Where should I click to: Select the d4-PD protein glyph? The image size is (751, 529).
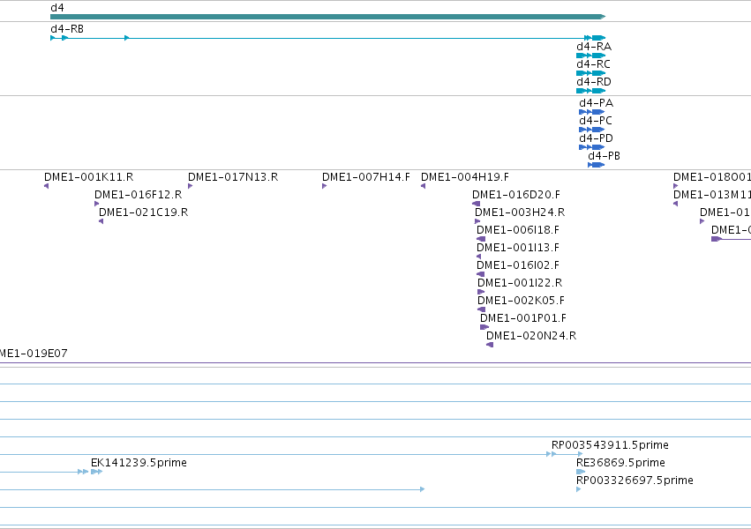pos(591,147)
